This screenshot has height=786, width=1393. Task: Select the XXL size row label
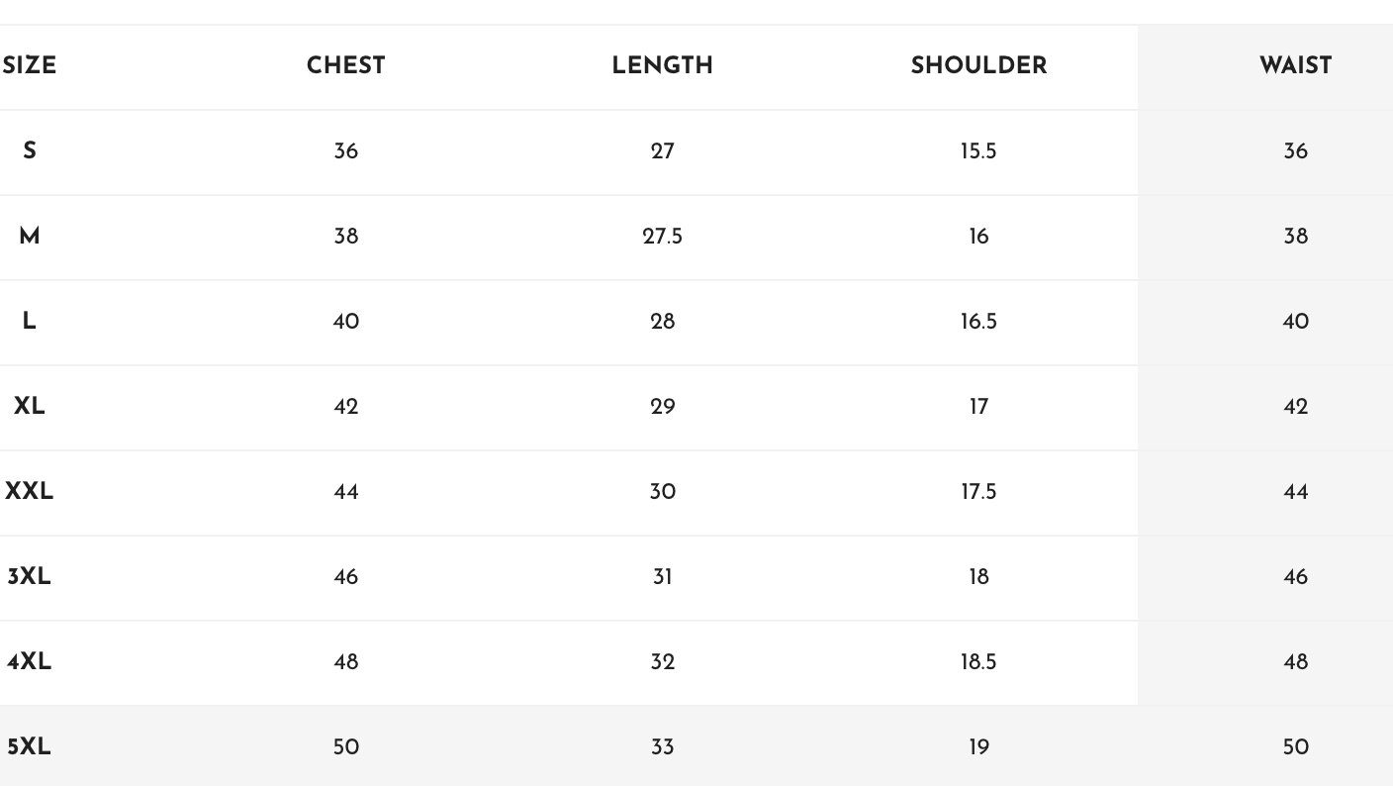click(30, 492)
